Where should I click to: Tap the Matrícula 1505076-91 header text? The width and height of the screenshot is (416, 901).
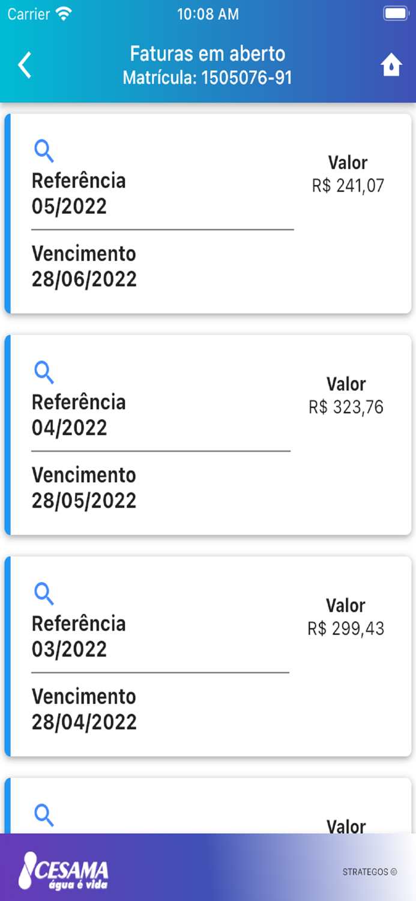pos(208,77)
